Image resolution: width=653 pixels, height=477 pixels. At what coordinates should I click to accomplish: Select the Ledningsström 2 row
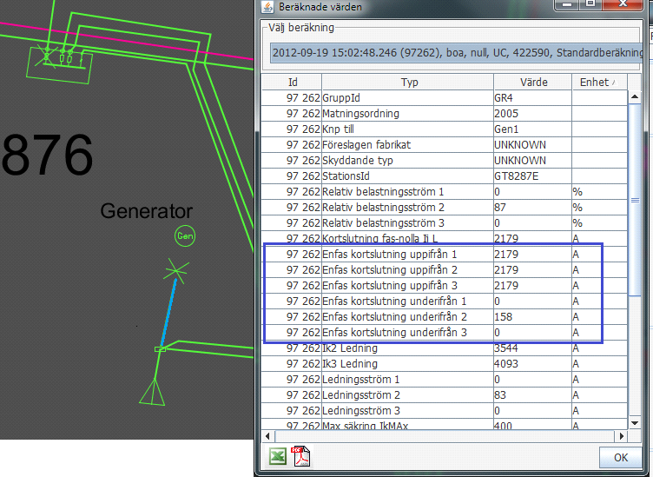pyautogui.click(x=445, y=395)
